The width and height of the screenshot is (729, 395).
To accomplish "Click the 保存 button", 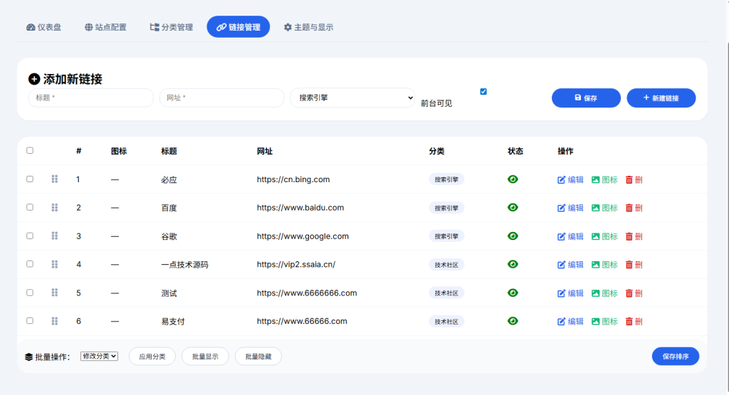I will 586,98.
